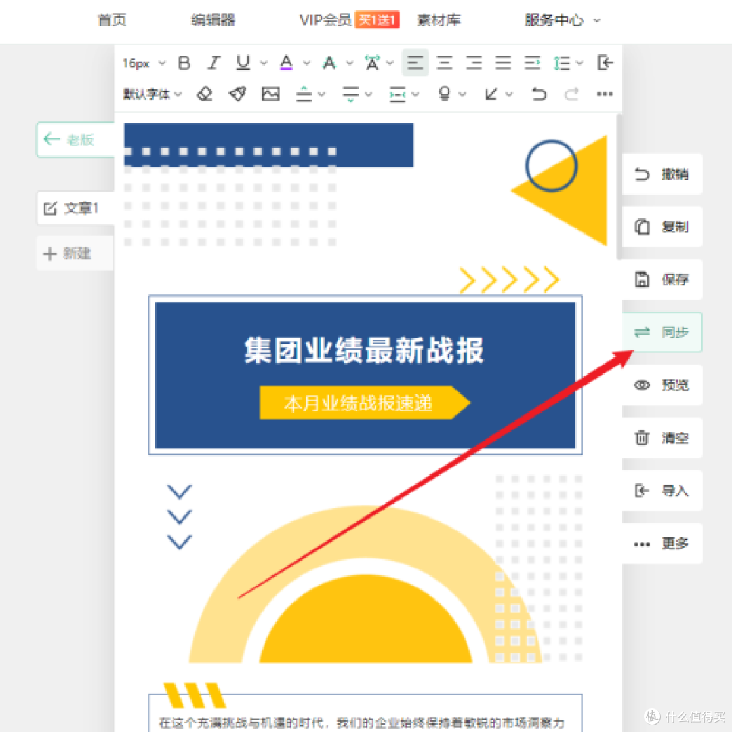Clear the content with 清空 trash button
The height and width of the screenshot is (732, 732).
click(662, 438)
